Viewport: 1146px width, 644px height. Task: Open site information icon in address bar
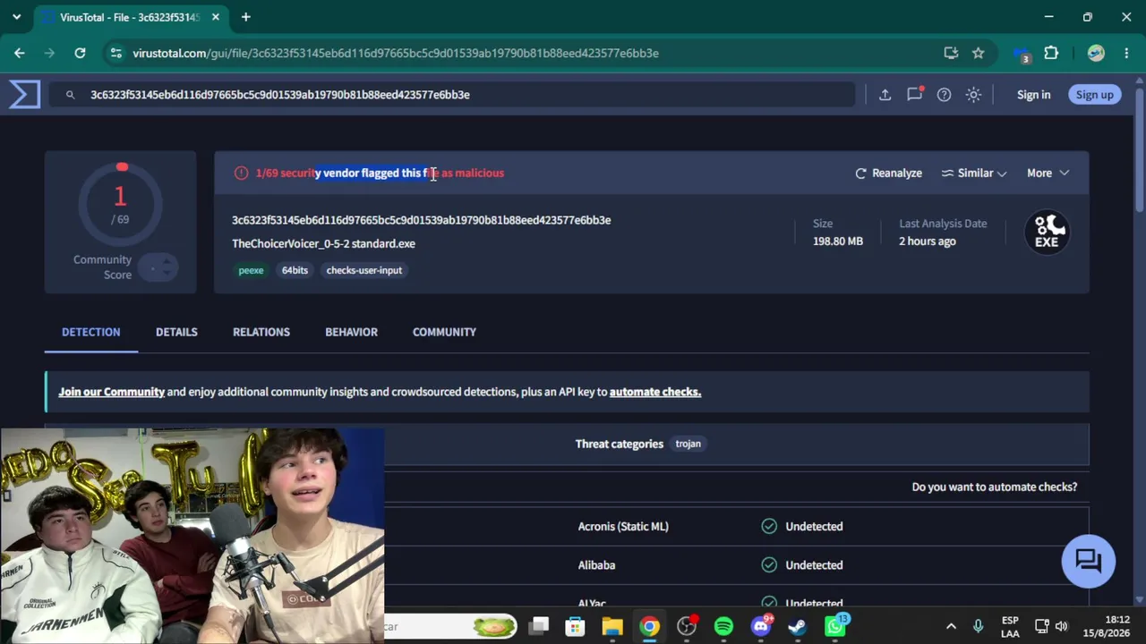tap(115, 53)
